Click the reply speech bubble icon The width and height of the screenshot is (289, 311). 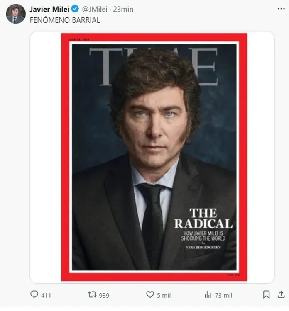[x=34, y=295]
